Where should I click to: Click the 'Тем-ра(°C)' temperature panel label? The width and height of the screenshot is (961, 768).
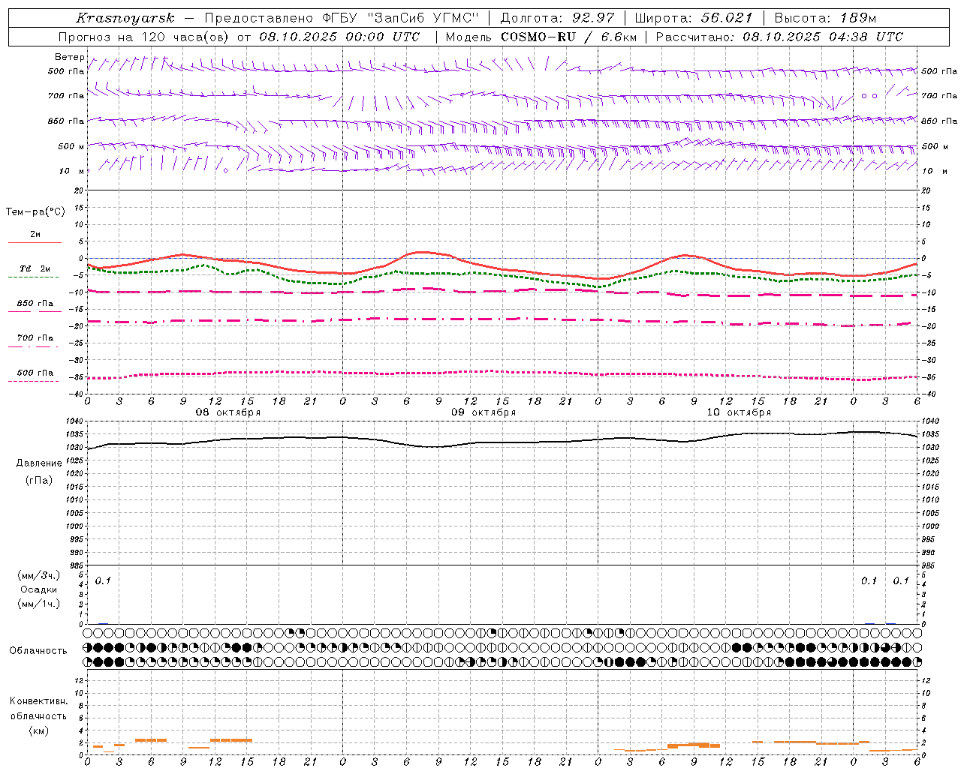click(35, 212)
